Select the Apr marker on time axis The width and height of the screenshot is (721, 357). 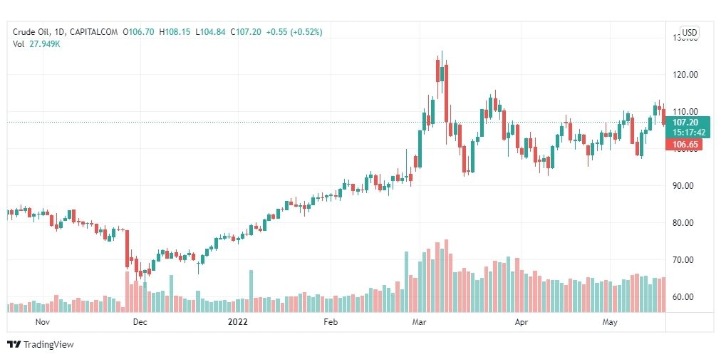(x=521, y=322)
